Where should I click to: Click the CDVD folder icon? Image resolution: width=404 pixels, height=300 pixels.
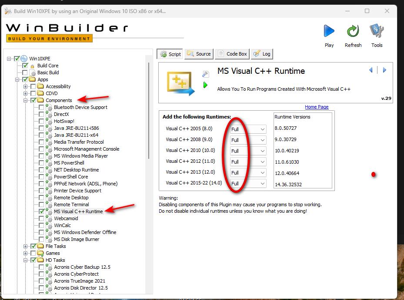[x=40, y=93]
